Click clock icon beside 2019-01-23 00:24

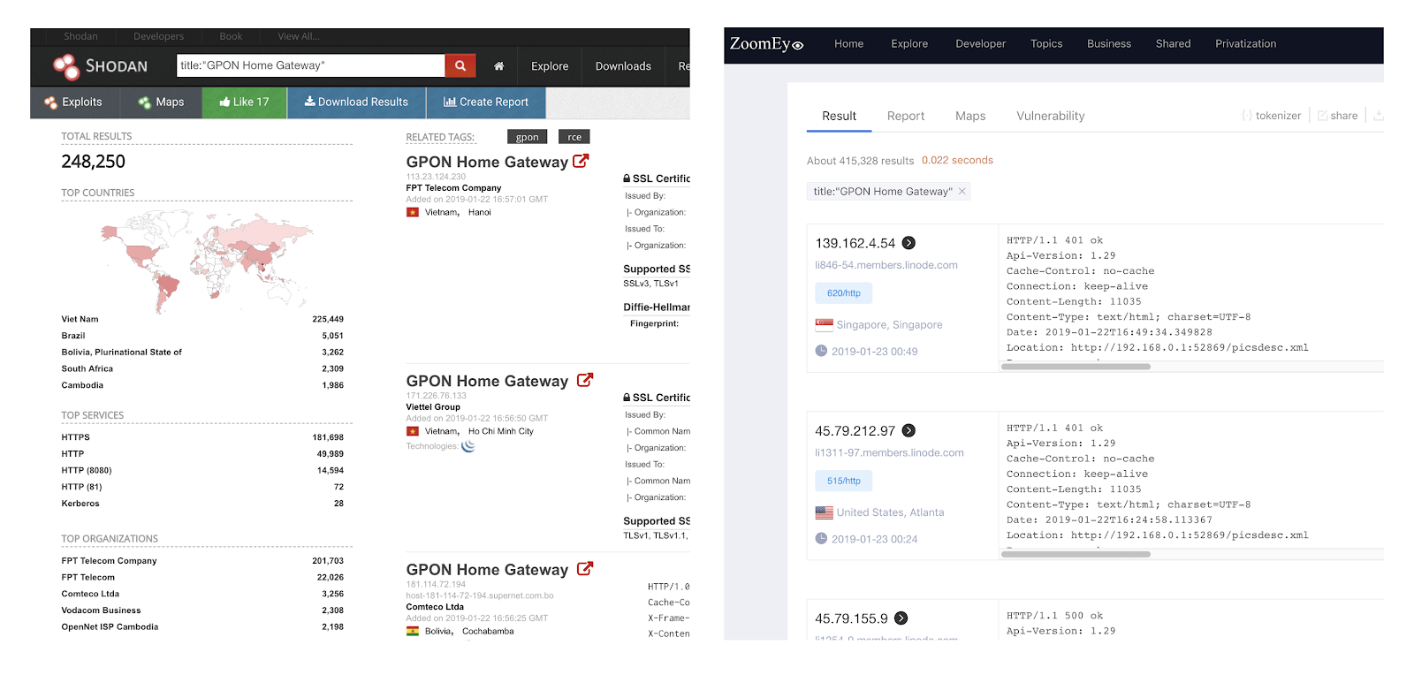click(x=821, y=538)
